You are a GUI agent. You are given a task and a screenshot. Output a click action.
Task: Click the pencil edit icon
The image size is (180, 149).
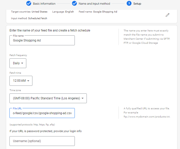pos(167,15)
